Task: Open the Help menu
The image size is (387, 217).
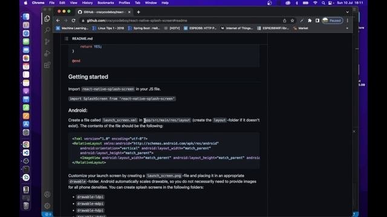Action: [165, 3]
